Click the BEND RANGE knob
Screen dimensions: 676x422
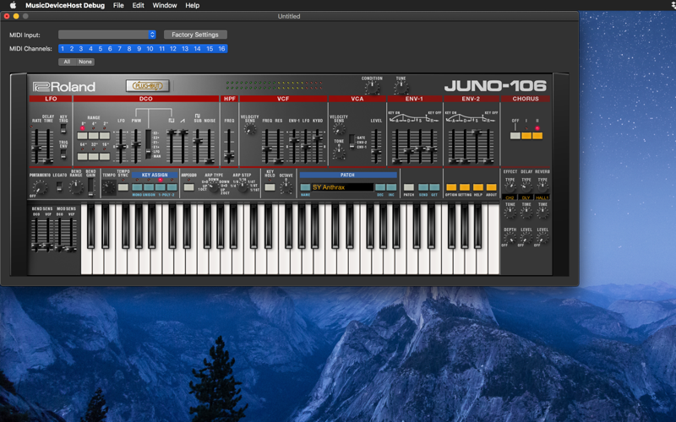coord(76,187)
